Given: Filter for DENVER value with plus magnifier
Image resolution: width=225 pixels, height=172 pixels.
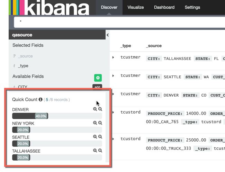Looking at the screenshot, I should coord(95,109).
